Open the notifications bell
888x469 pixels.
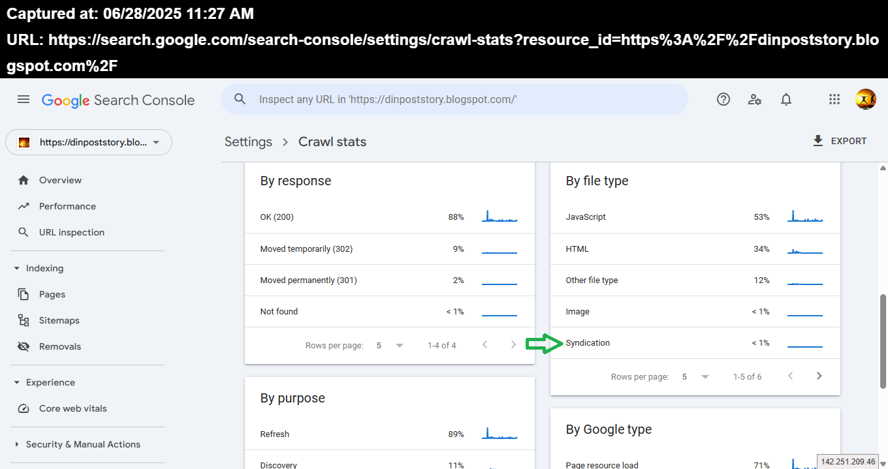pyautogui.click(x=786, y=100)
